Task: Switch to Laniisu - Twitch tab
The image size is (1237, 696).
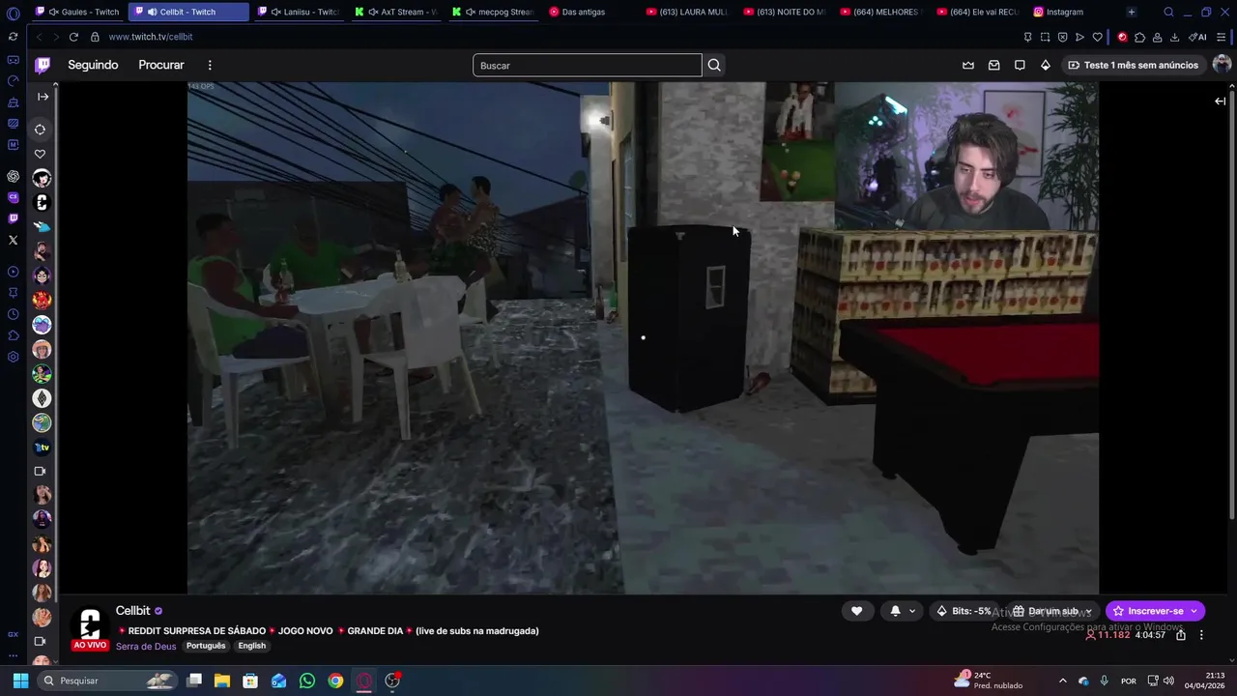Action: (x=301, y=12)
